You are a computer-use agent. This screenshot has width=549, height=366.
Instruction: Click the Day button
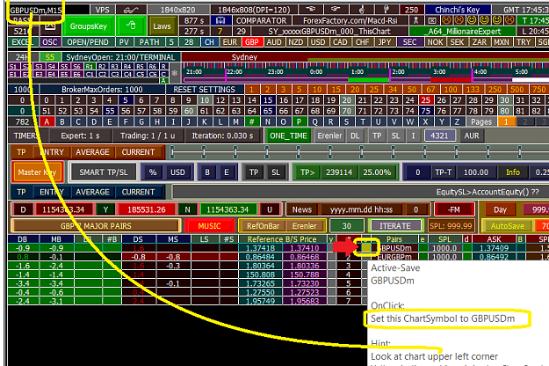click(x=500, y=209)
